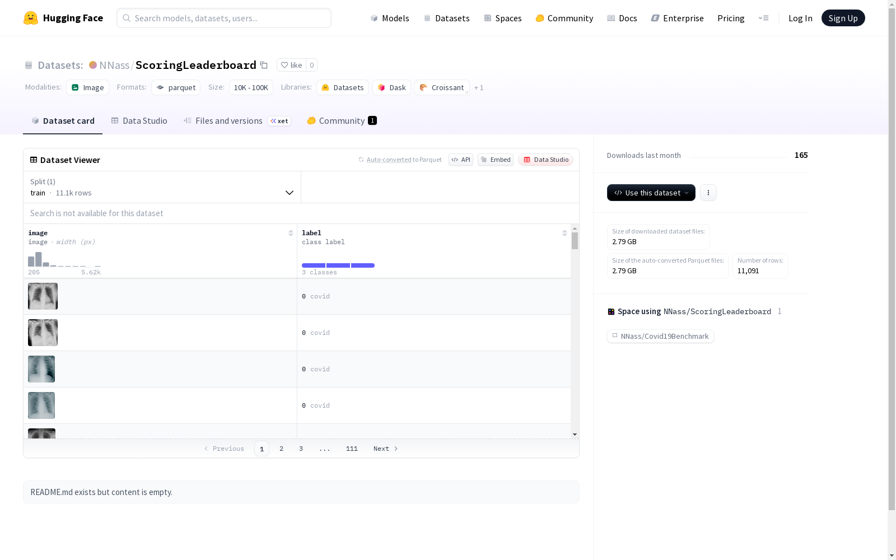
Task: Click the like count 0
Action: point(312,65)
